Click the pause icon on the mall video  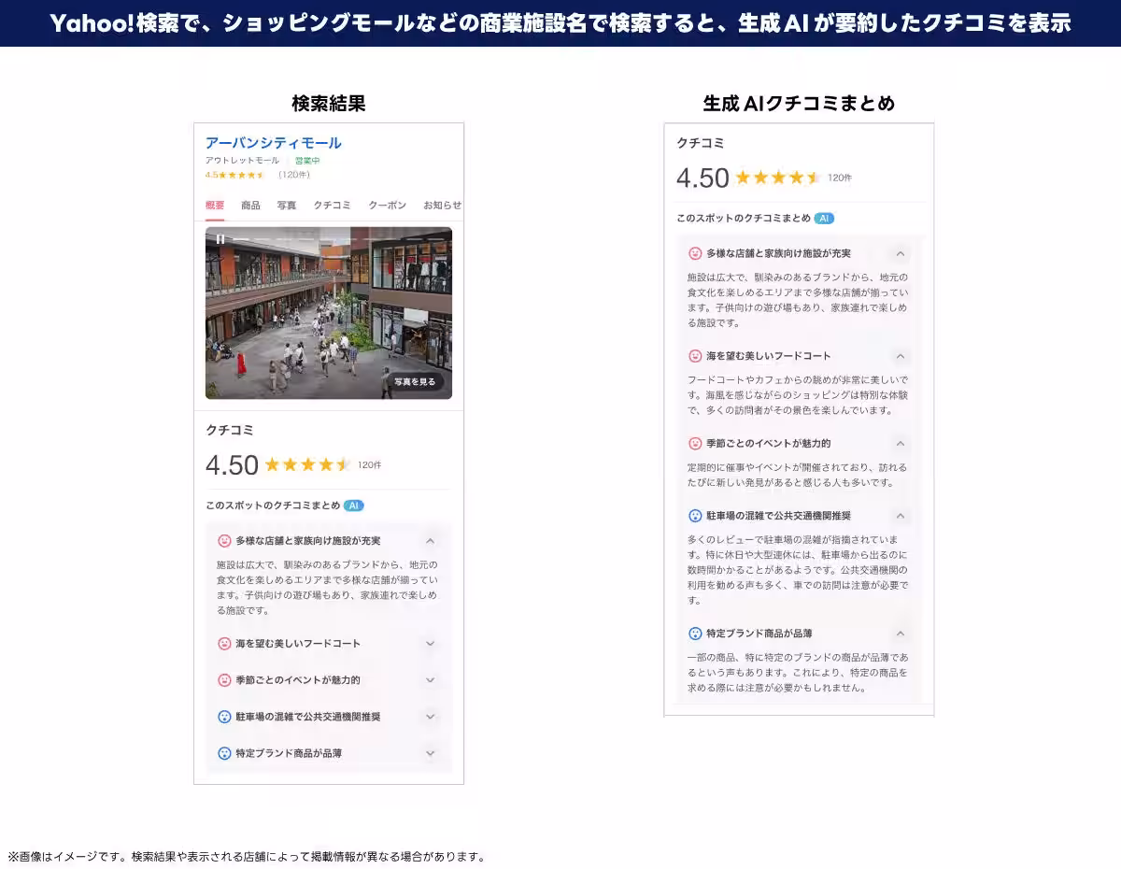point(221,237)
